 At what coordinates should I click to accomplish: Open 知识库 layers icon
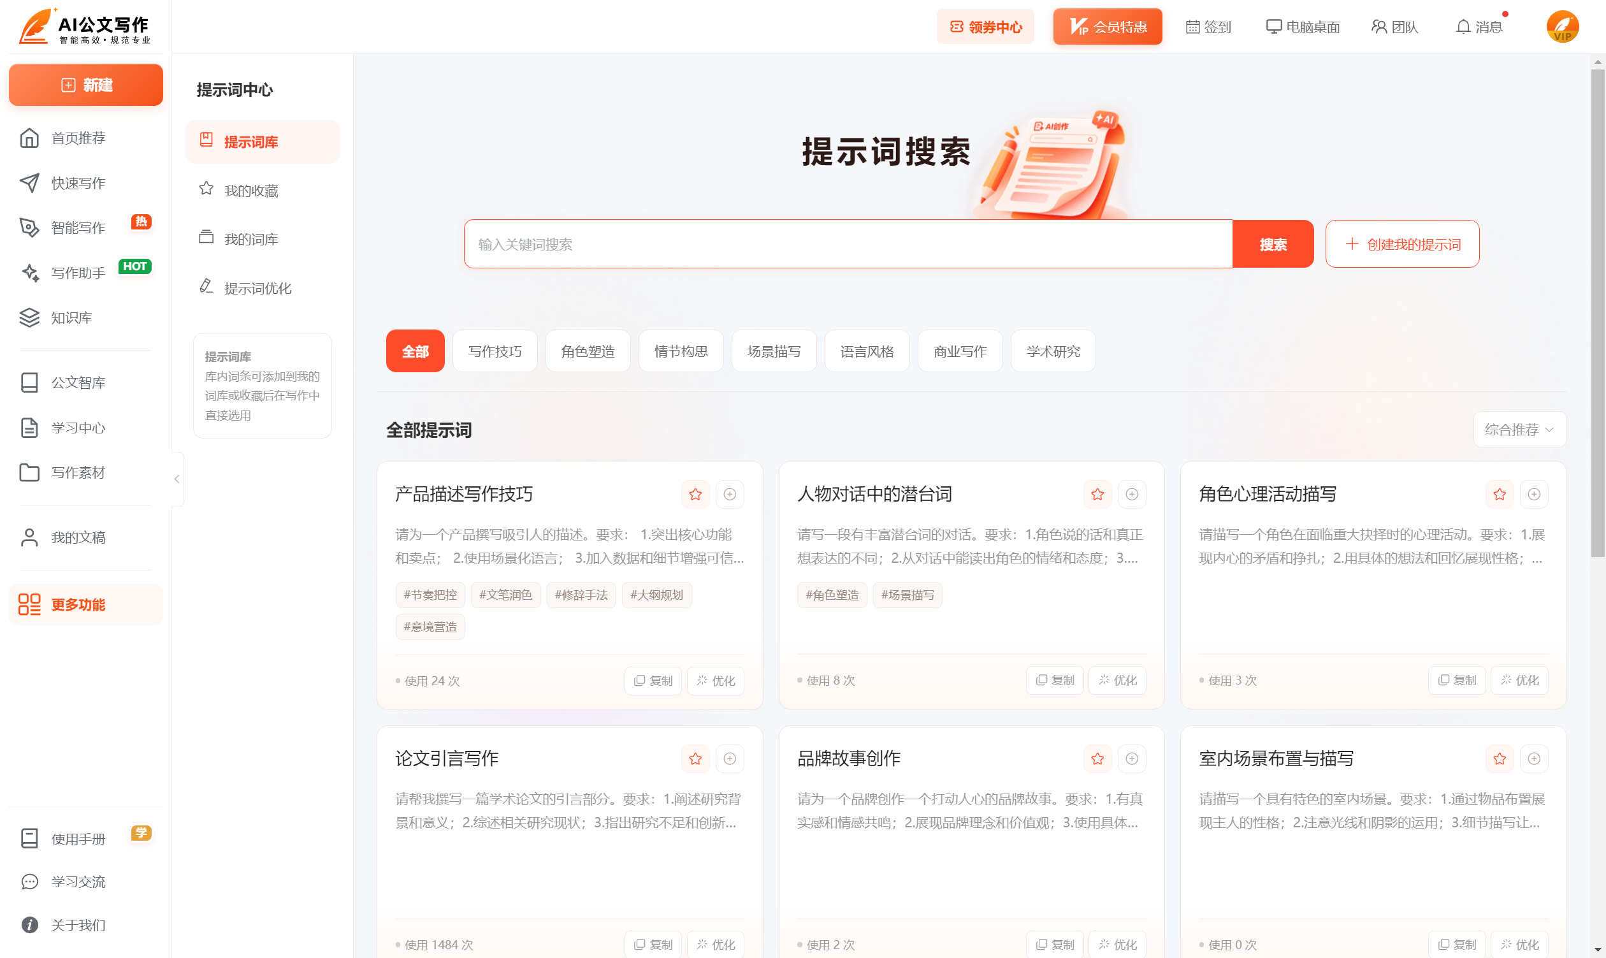(30, 317)
